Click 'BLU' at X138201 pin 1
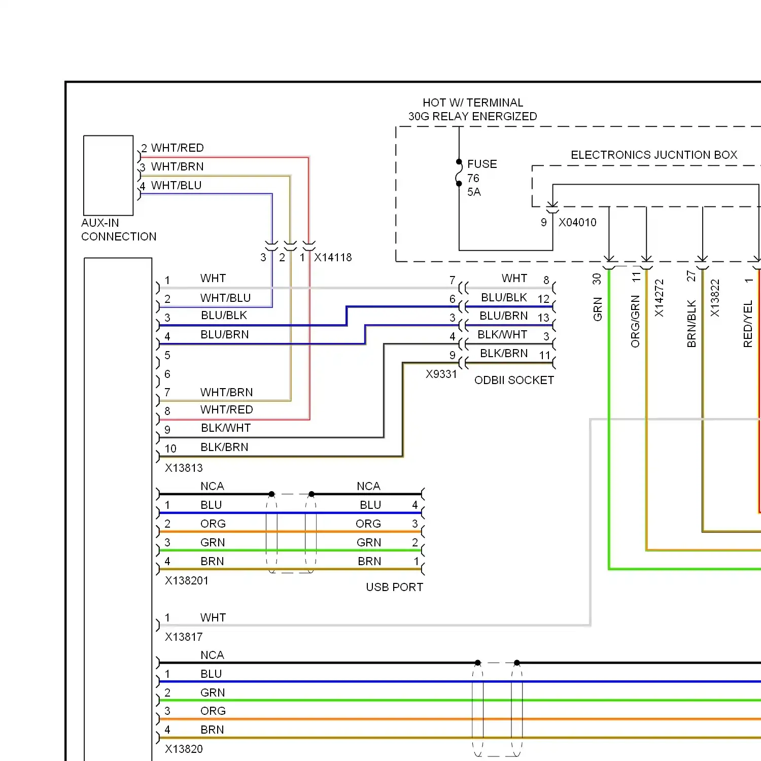This screenshot has height=761, width=761. 211,505
